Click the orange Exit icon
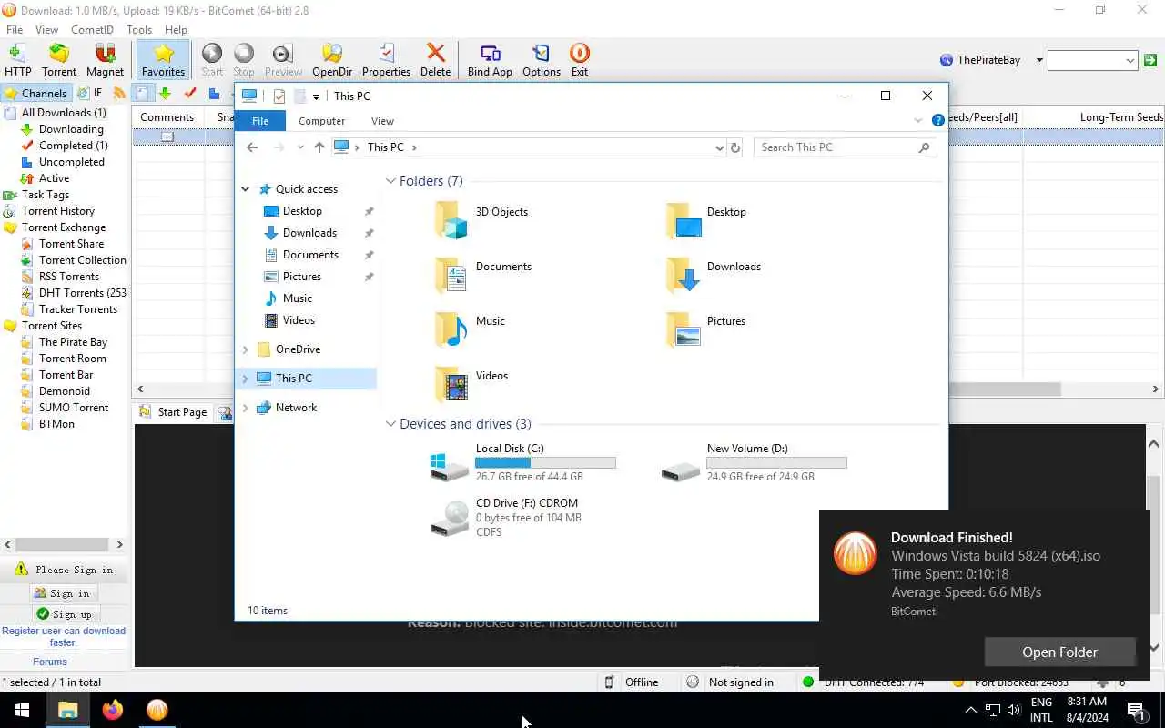The height and width of the screenshot is (728, 1165). 580,60
